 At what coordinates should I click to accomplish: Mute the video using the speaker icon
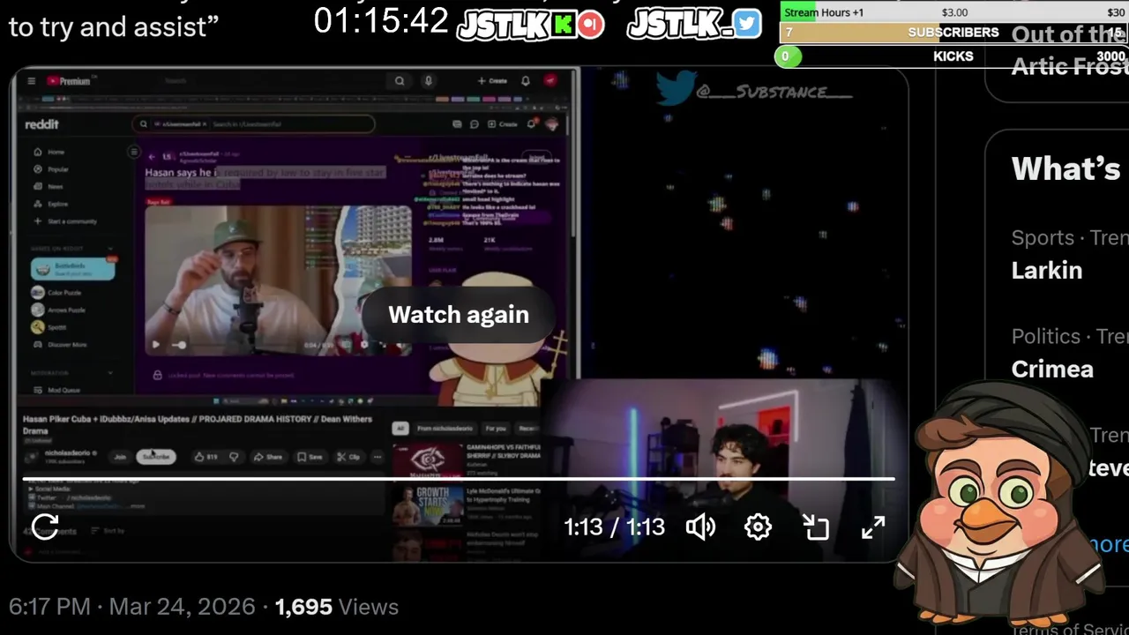point(701,527)
